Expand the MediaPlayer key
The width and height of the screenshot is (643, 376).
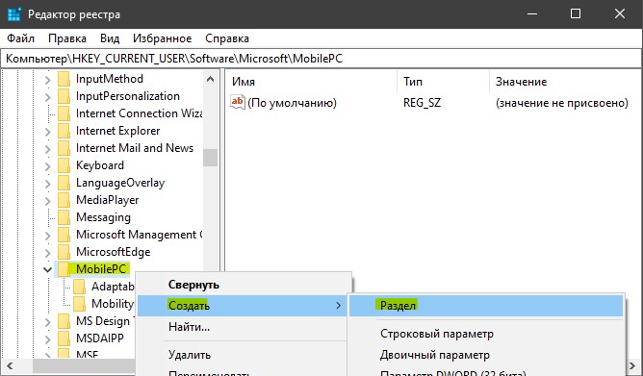(47, 201)
